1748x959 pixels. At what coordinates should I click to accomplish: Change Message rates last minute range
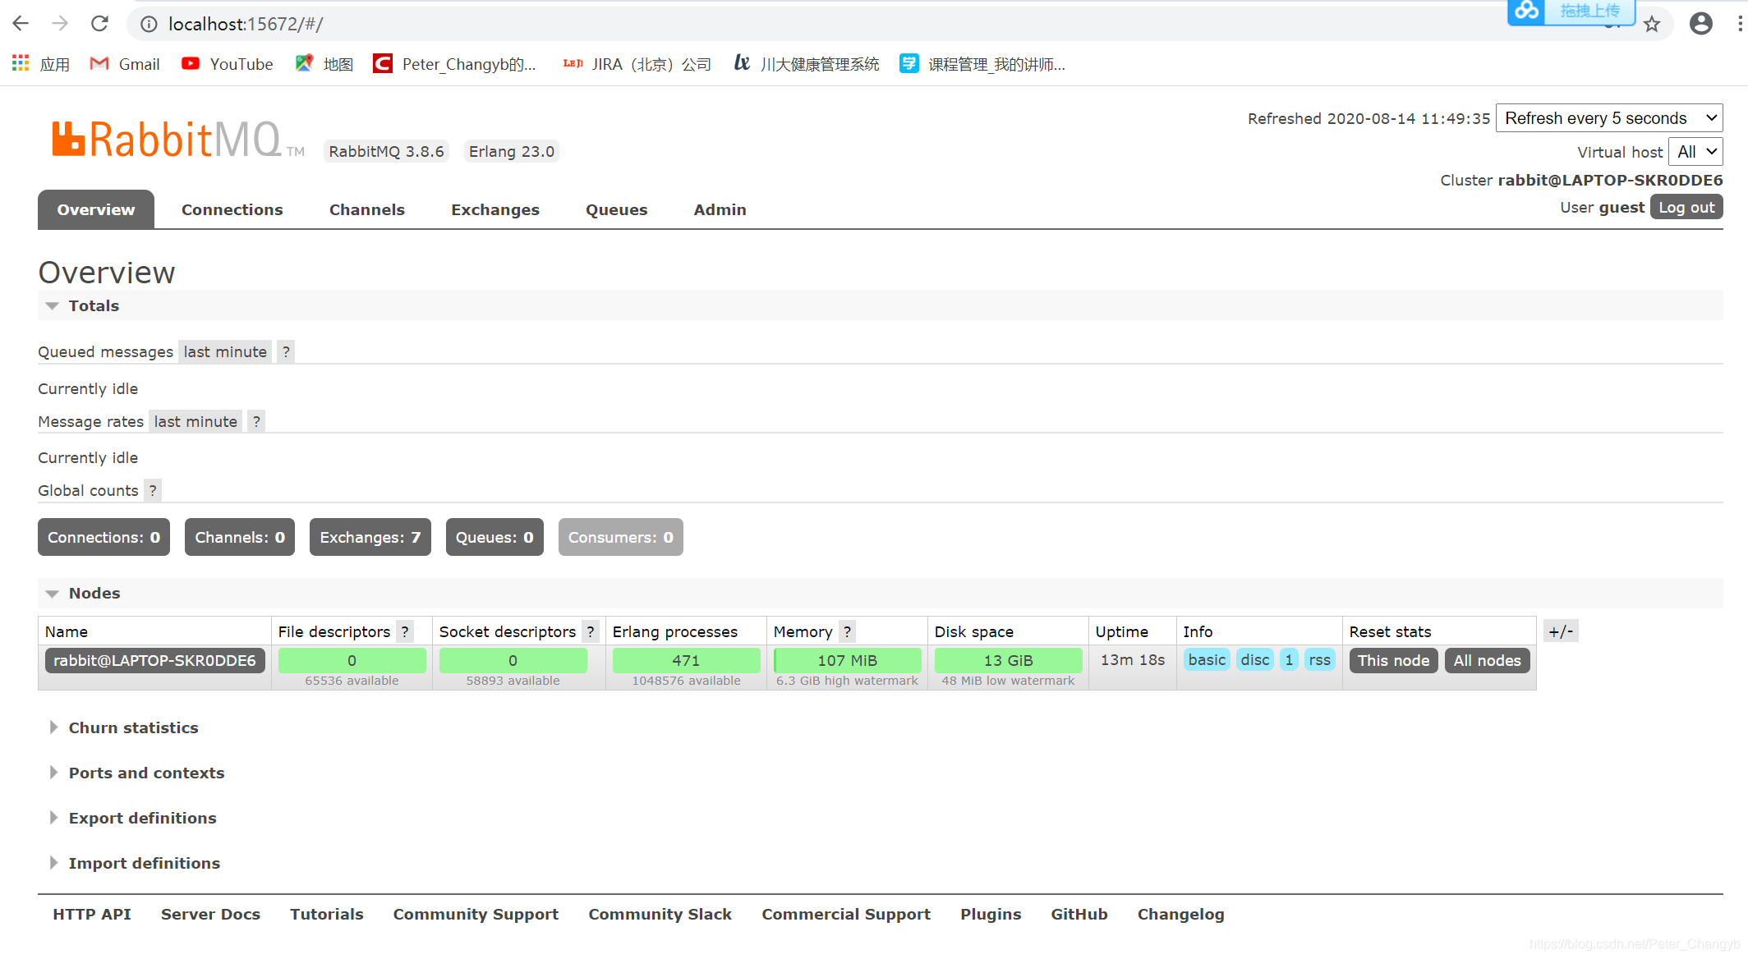195,421
